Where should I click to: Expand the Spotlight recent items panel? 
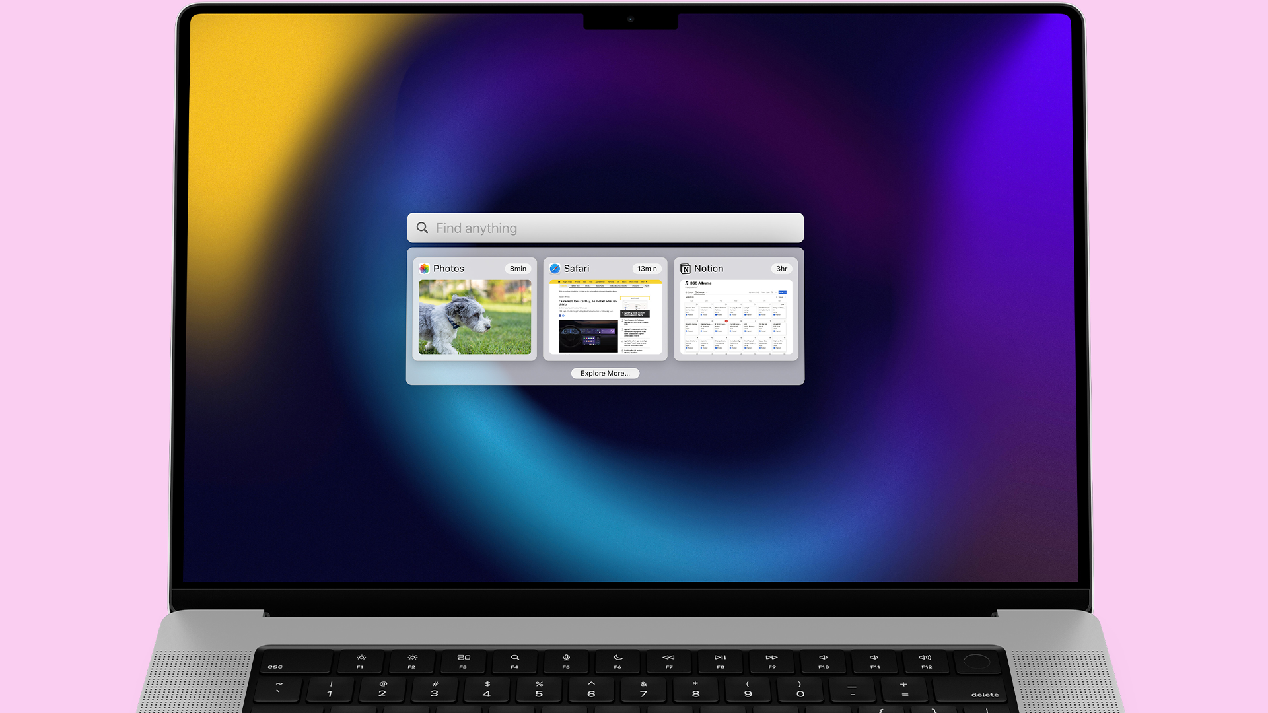pyautogui.click(x=604, y=372)
